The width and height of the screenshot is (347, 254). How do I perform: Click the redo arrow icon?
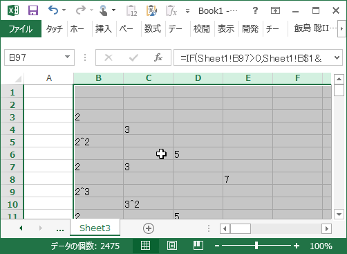coord(81,10)
